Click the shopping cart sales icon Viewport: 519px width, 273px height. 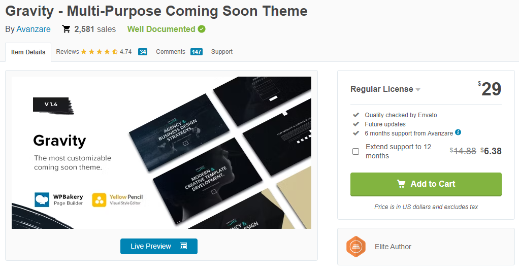[x=66, y=29]
